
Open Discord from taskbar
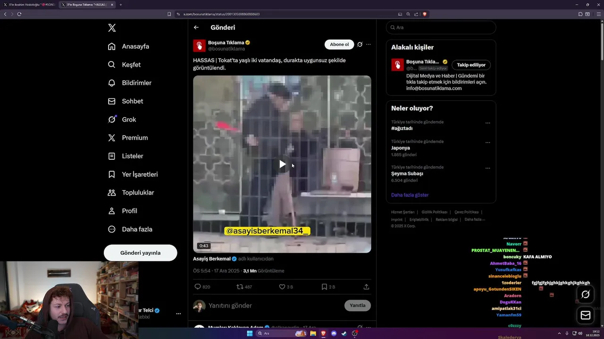334,333
